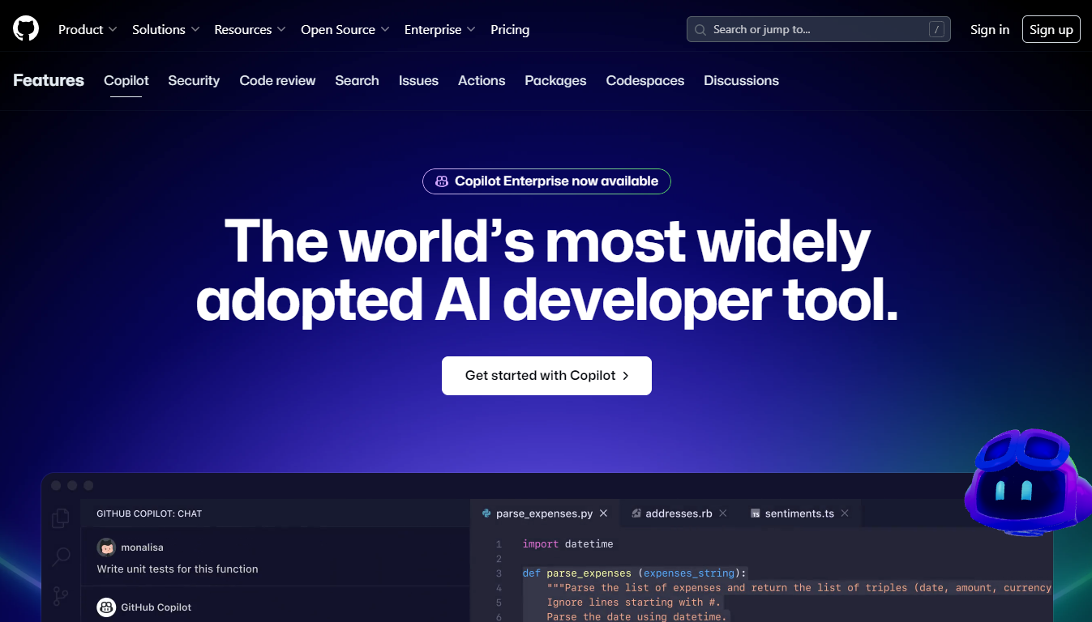Screen dimensions: 1092x622
Task: Expand the Solutions menu
Action: point(165,30)
